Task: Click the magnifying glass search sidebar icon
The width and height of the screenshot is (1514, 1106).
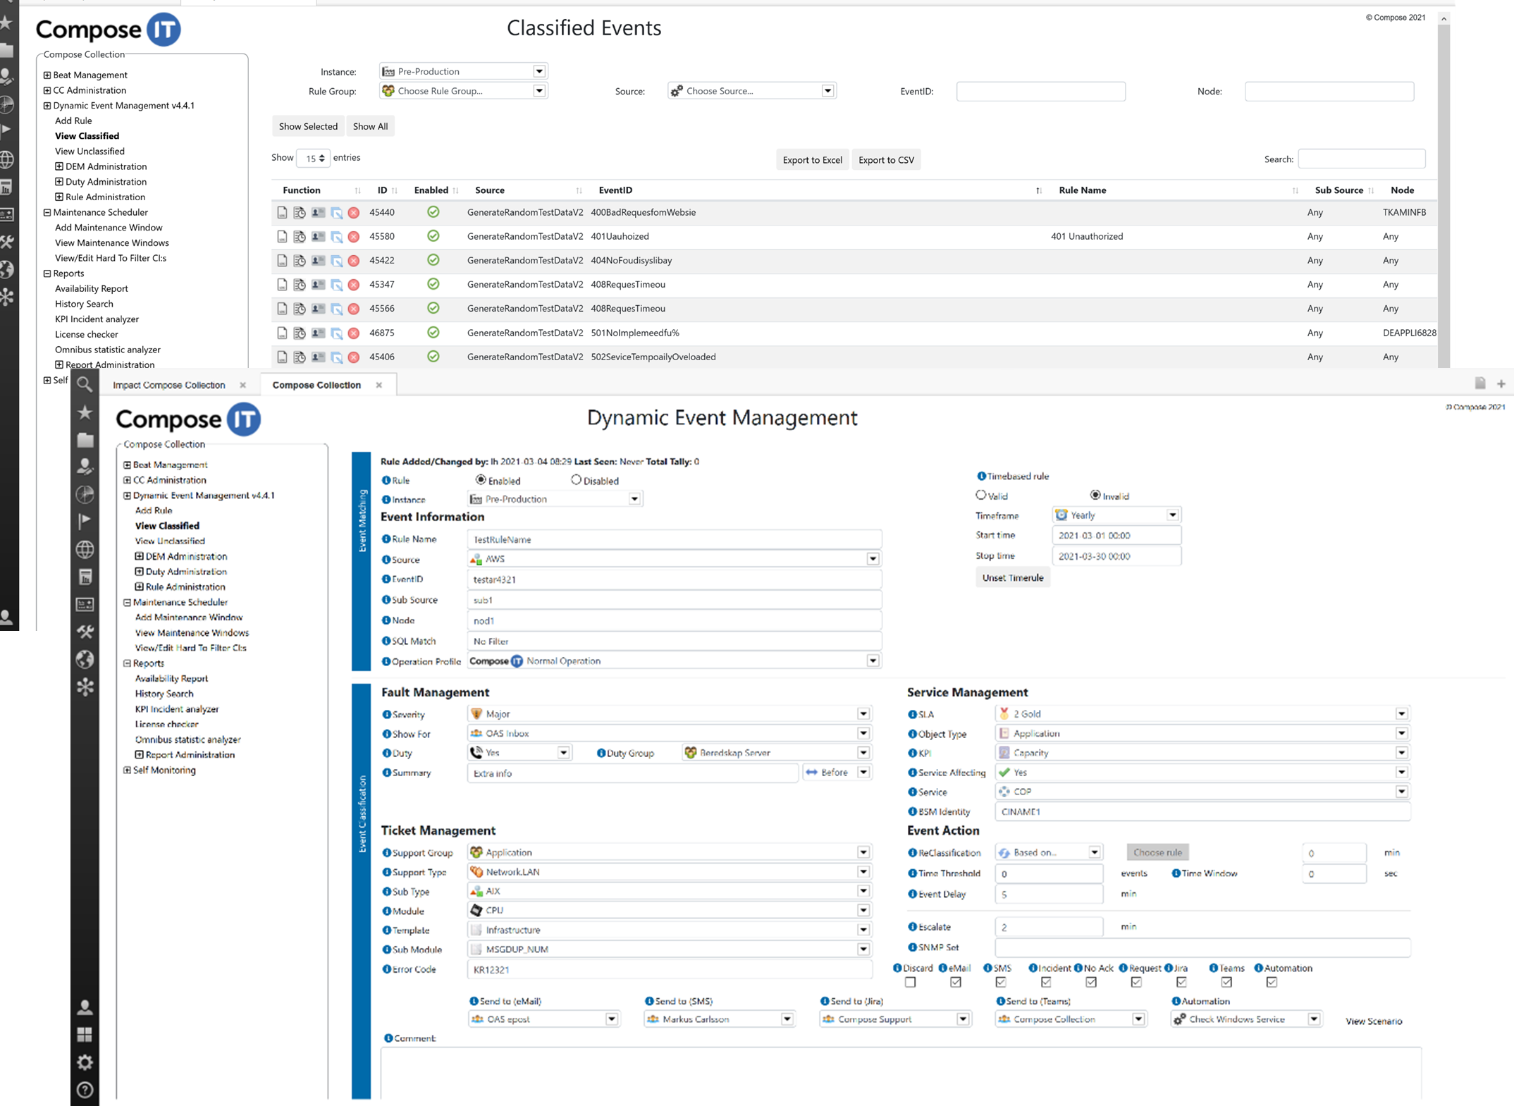Action: click(85, 384)
